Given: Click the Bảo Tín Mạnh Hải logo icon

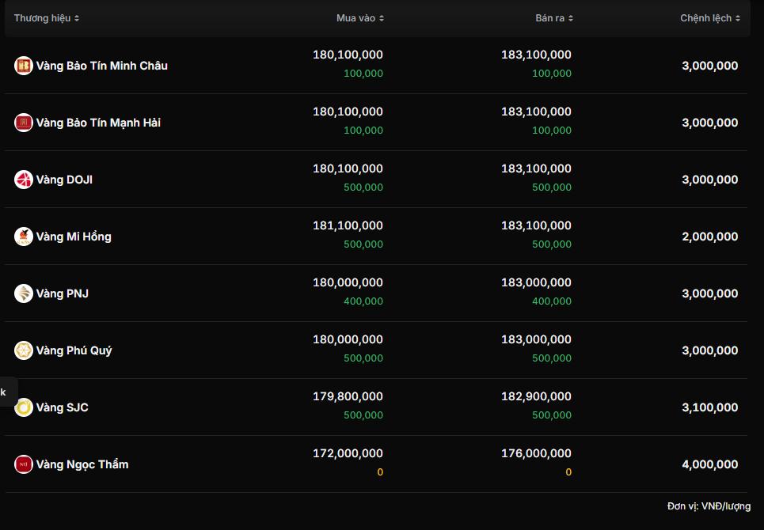Looking at the screenshot, I should pos(24,123).
